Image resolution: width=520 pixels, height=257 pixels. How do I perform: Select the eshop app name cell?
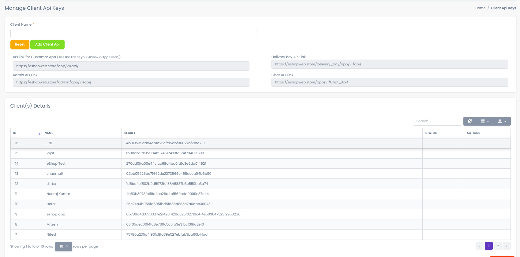pos(82,214)
